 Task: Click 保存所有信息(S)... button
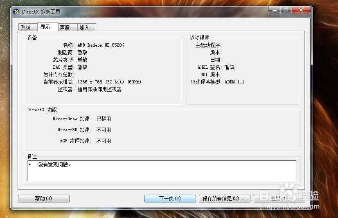pos(225,198)
